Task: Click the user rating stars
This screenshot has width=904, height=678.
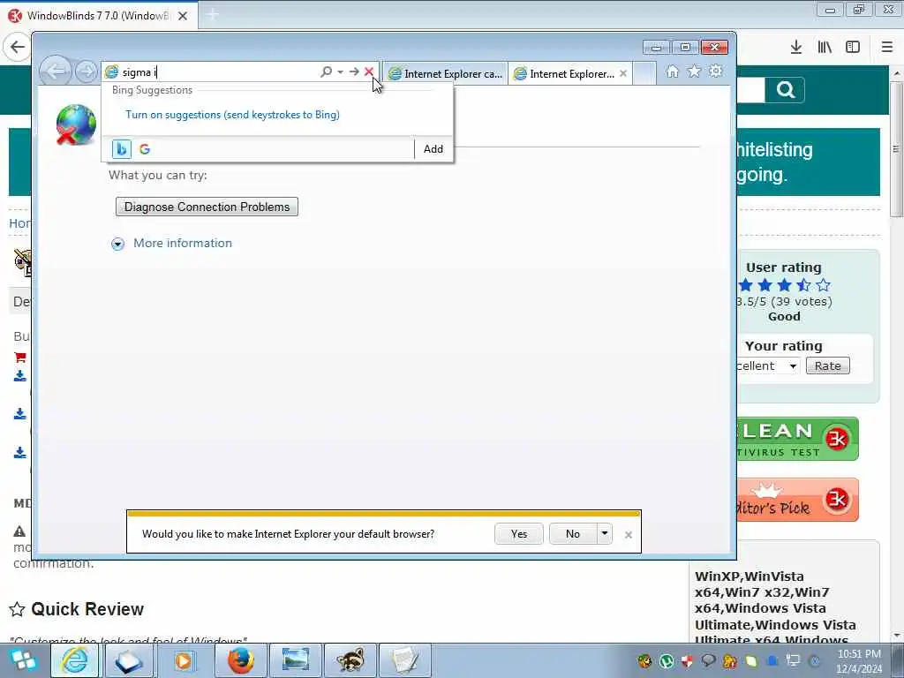Action: [x=785, y=285]
